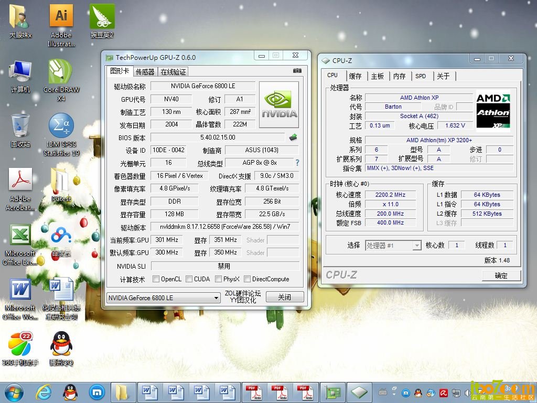
Task: Enable the DirectCompute checkbox
Action: click(x=248, y=279)
